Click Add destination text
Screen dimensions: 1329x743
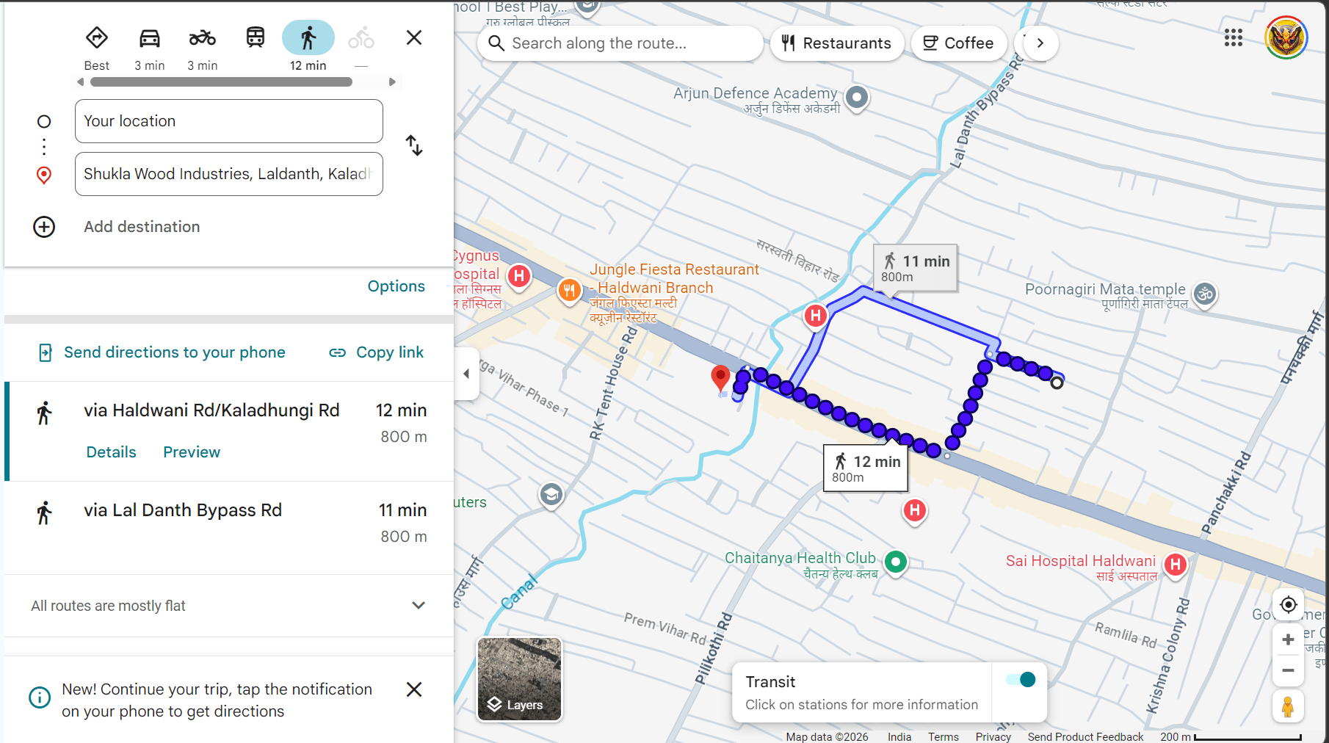click(142, 227)
